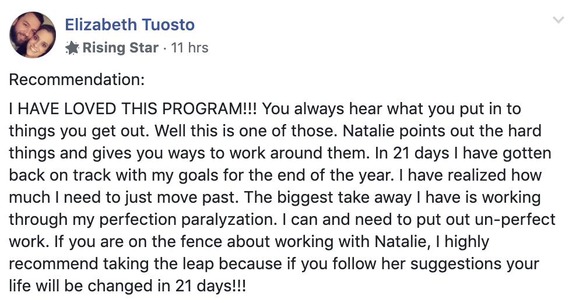Click the man's face in profile photo
This screenshot has width=576, height=303.
coord(22,29)
